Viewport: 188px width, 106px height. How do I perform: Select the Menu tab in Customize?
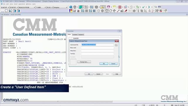[x=69, y=34]
